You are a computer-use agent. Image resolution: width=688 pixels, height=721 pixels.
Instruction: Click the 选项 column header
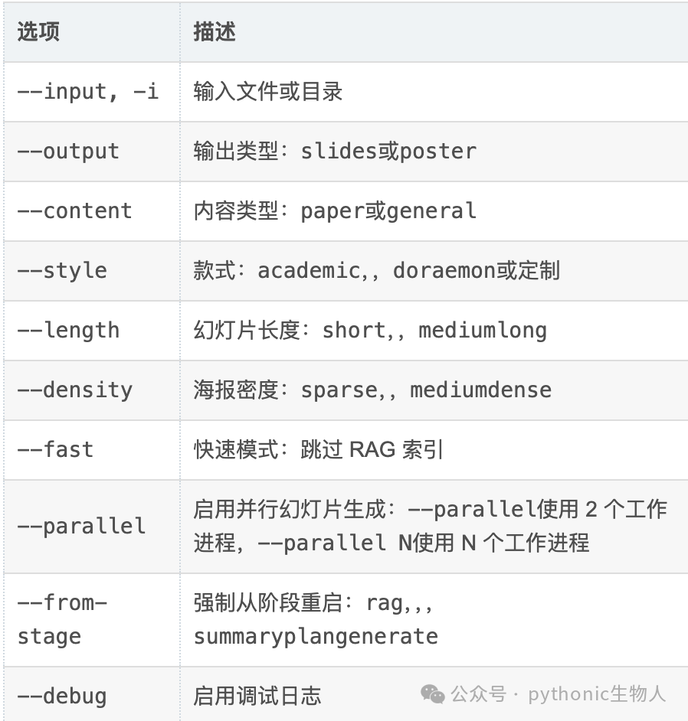point(38,31)
